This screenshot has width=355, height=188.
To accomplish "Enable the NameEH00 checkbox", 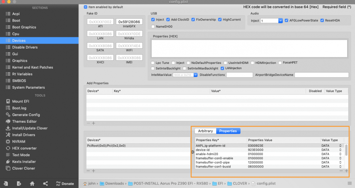I will (x=153, y=27).
